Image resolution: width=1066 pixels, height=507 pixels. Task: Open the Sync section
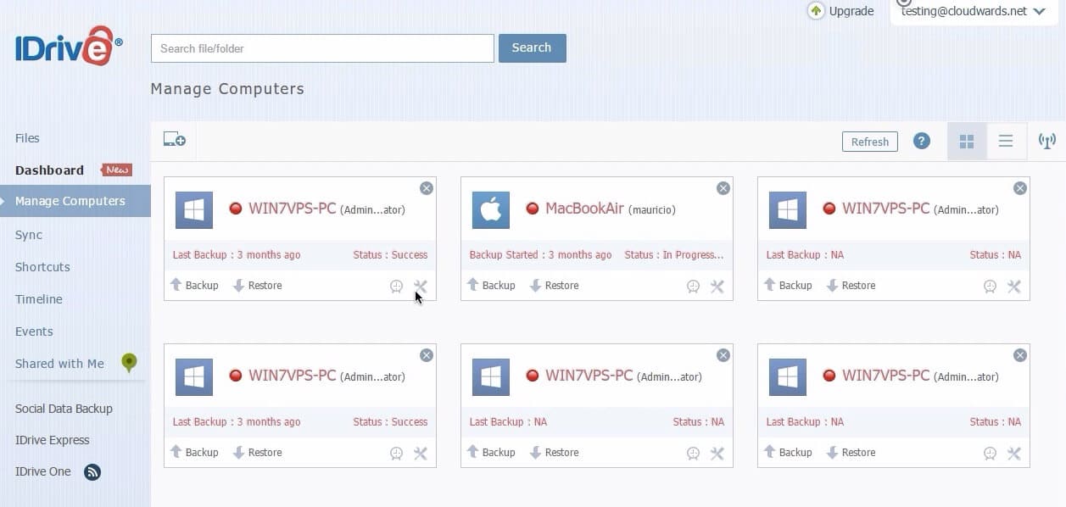coord(29,235)
